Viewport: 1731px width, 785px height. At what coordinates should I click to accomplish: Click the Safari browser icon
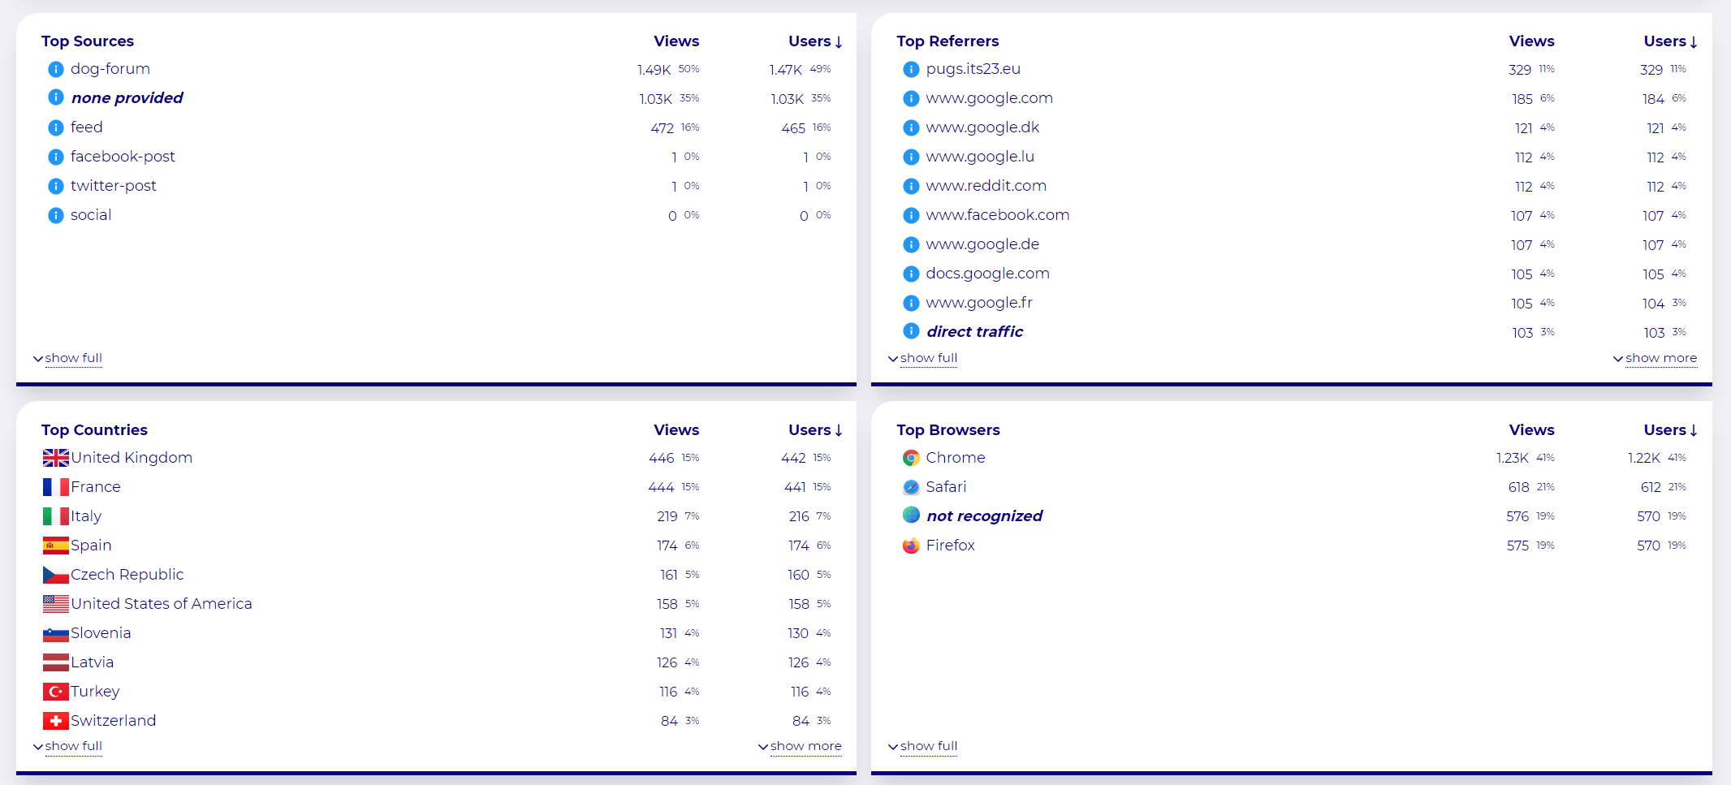pos(911,487)
